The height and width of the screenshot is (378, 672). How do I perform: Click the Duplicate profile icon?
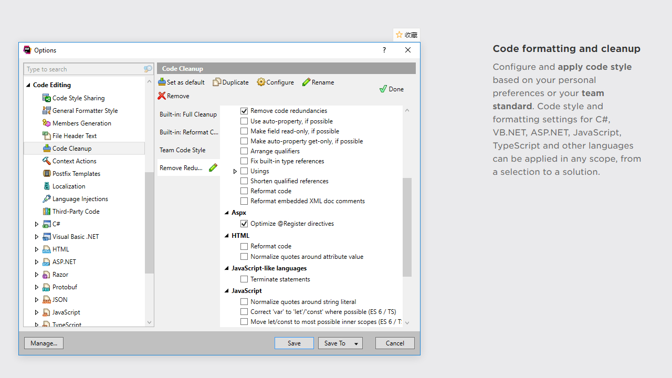216,82
